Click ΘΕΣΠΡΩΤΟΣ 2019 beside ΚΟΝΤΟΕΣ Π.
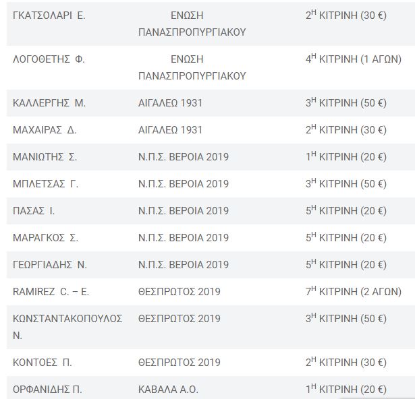The image size is (415, 399). [x=179, y=362]
